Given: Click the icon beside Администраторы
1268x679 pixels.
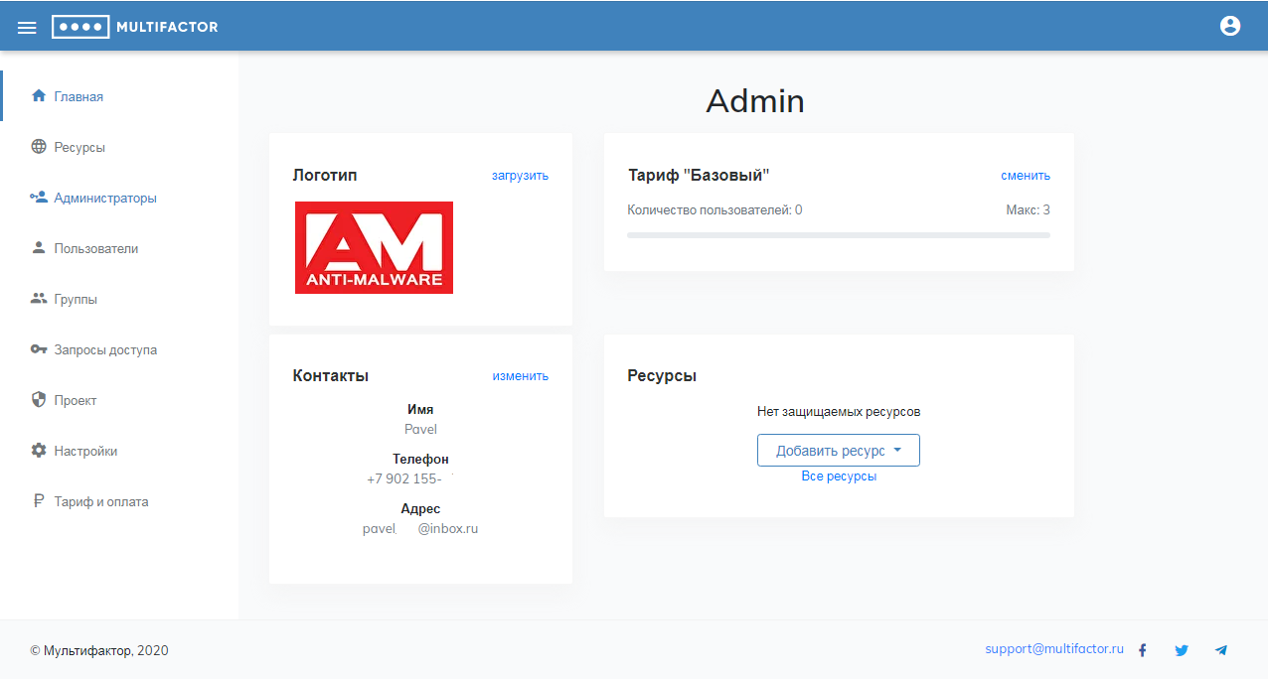Looking at the screenshot, I should coord(39,198).
